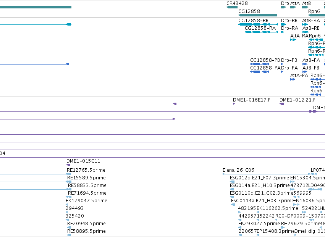Open EST RE58895.5prime
The width and height of the screenshot is (325, 237).
pos(69,235)
